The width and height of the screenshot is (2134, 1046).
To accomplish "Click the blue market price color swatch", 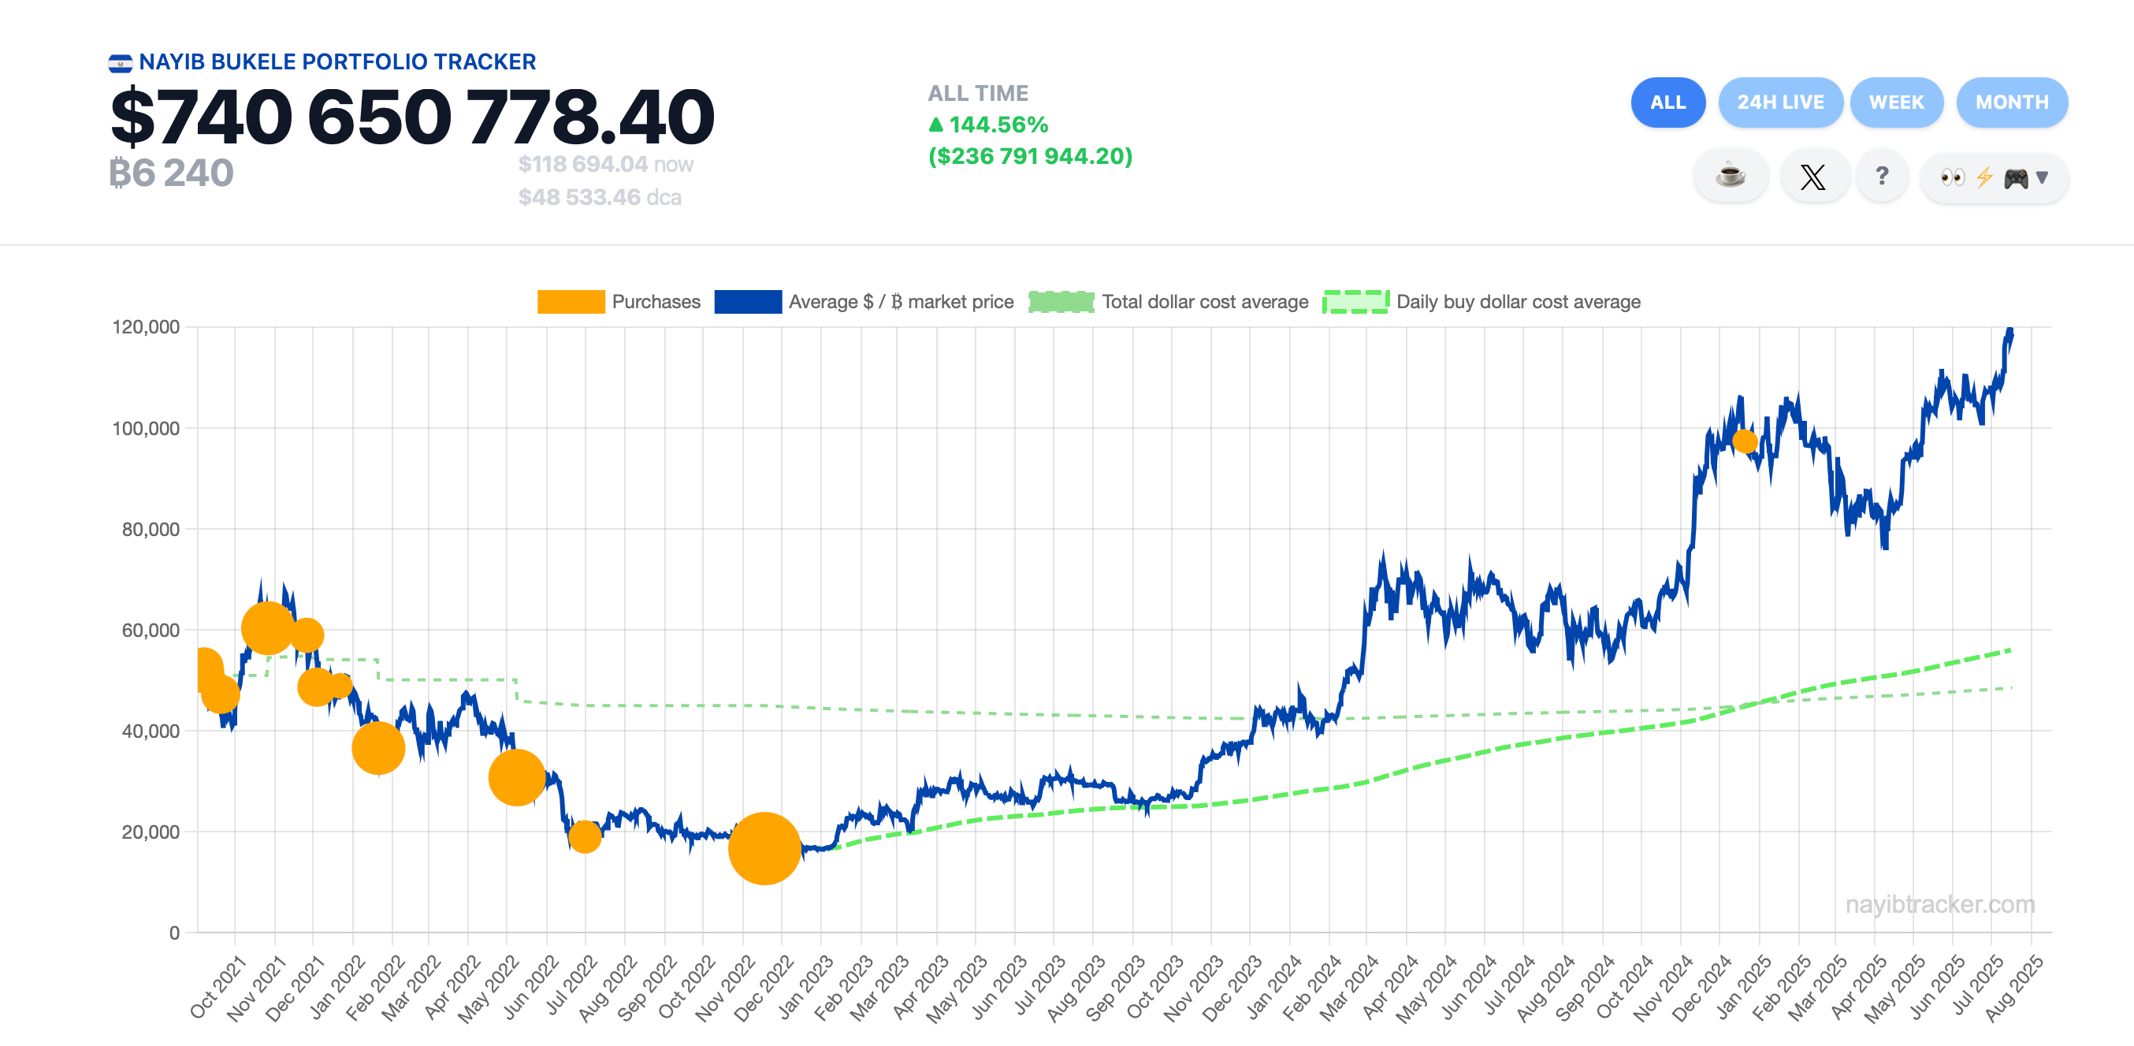I will [747, 302].
